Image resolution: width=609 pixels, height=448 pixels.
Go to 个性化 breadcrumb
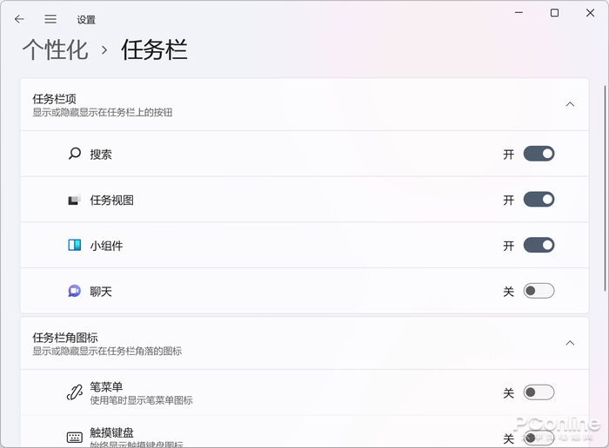(55, 49)
